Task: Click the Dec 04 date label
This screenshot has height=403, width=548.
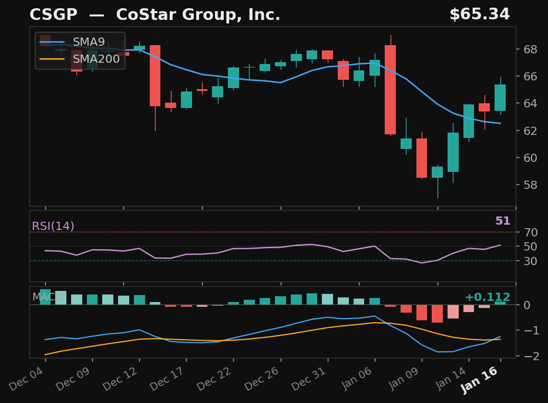Action: pyautogui.click(x=26, y=378)
